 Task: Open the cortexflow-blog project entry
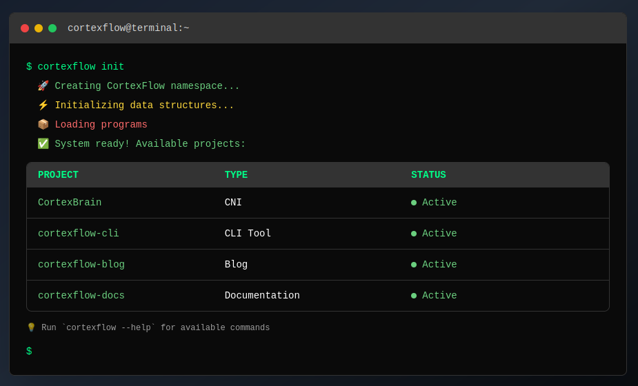(81, 265)
